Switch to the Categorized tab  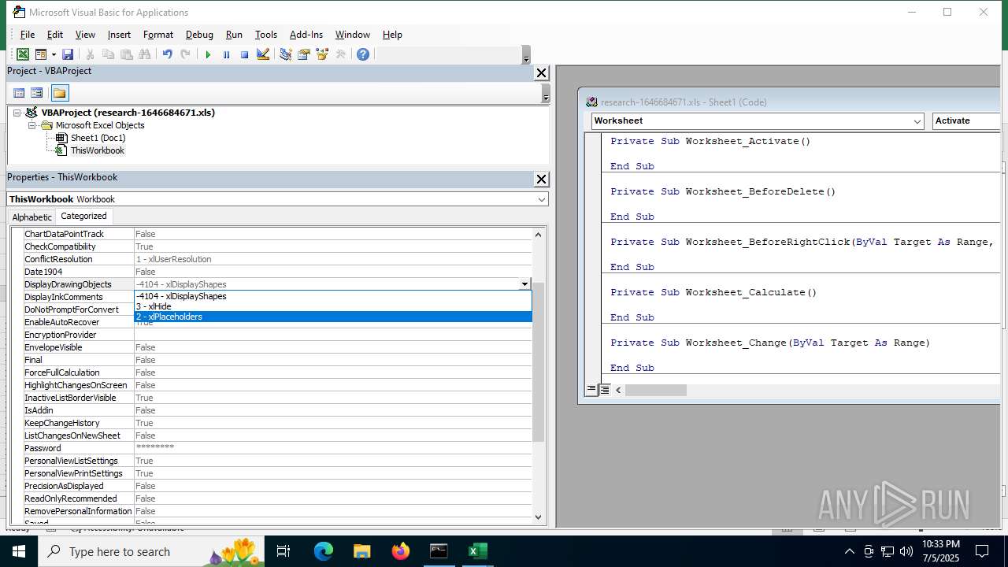click(83, 216)
